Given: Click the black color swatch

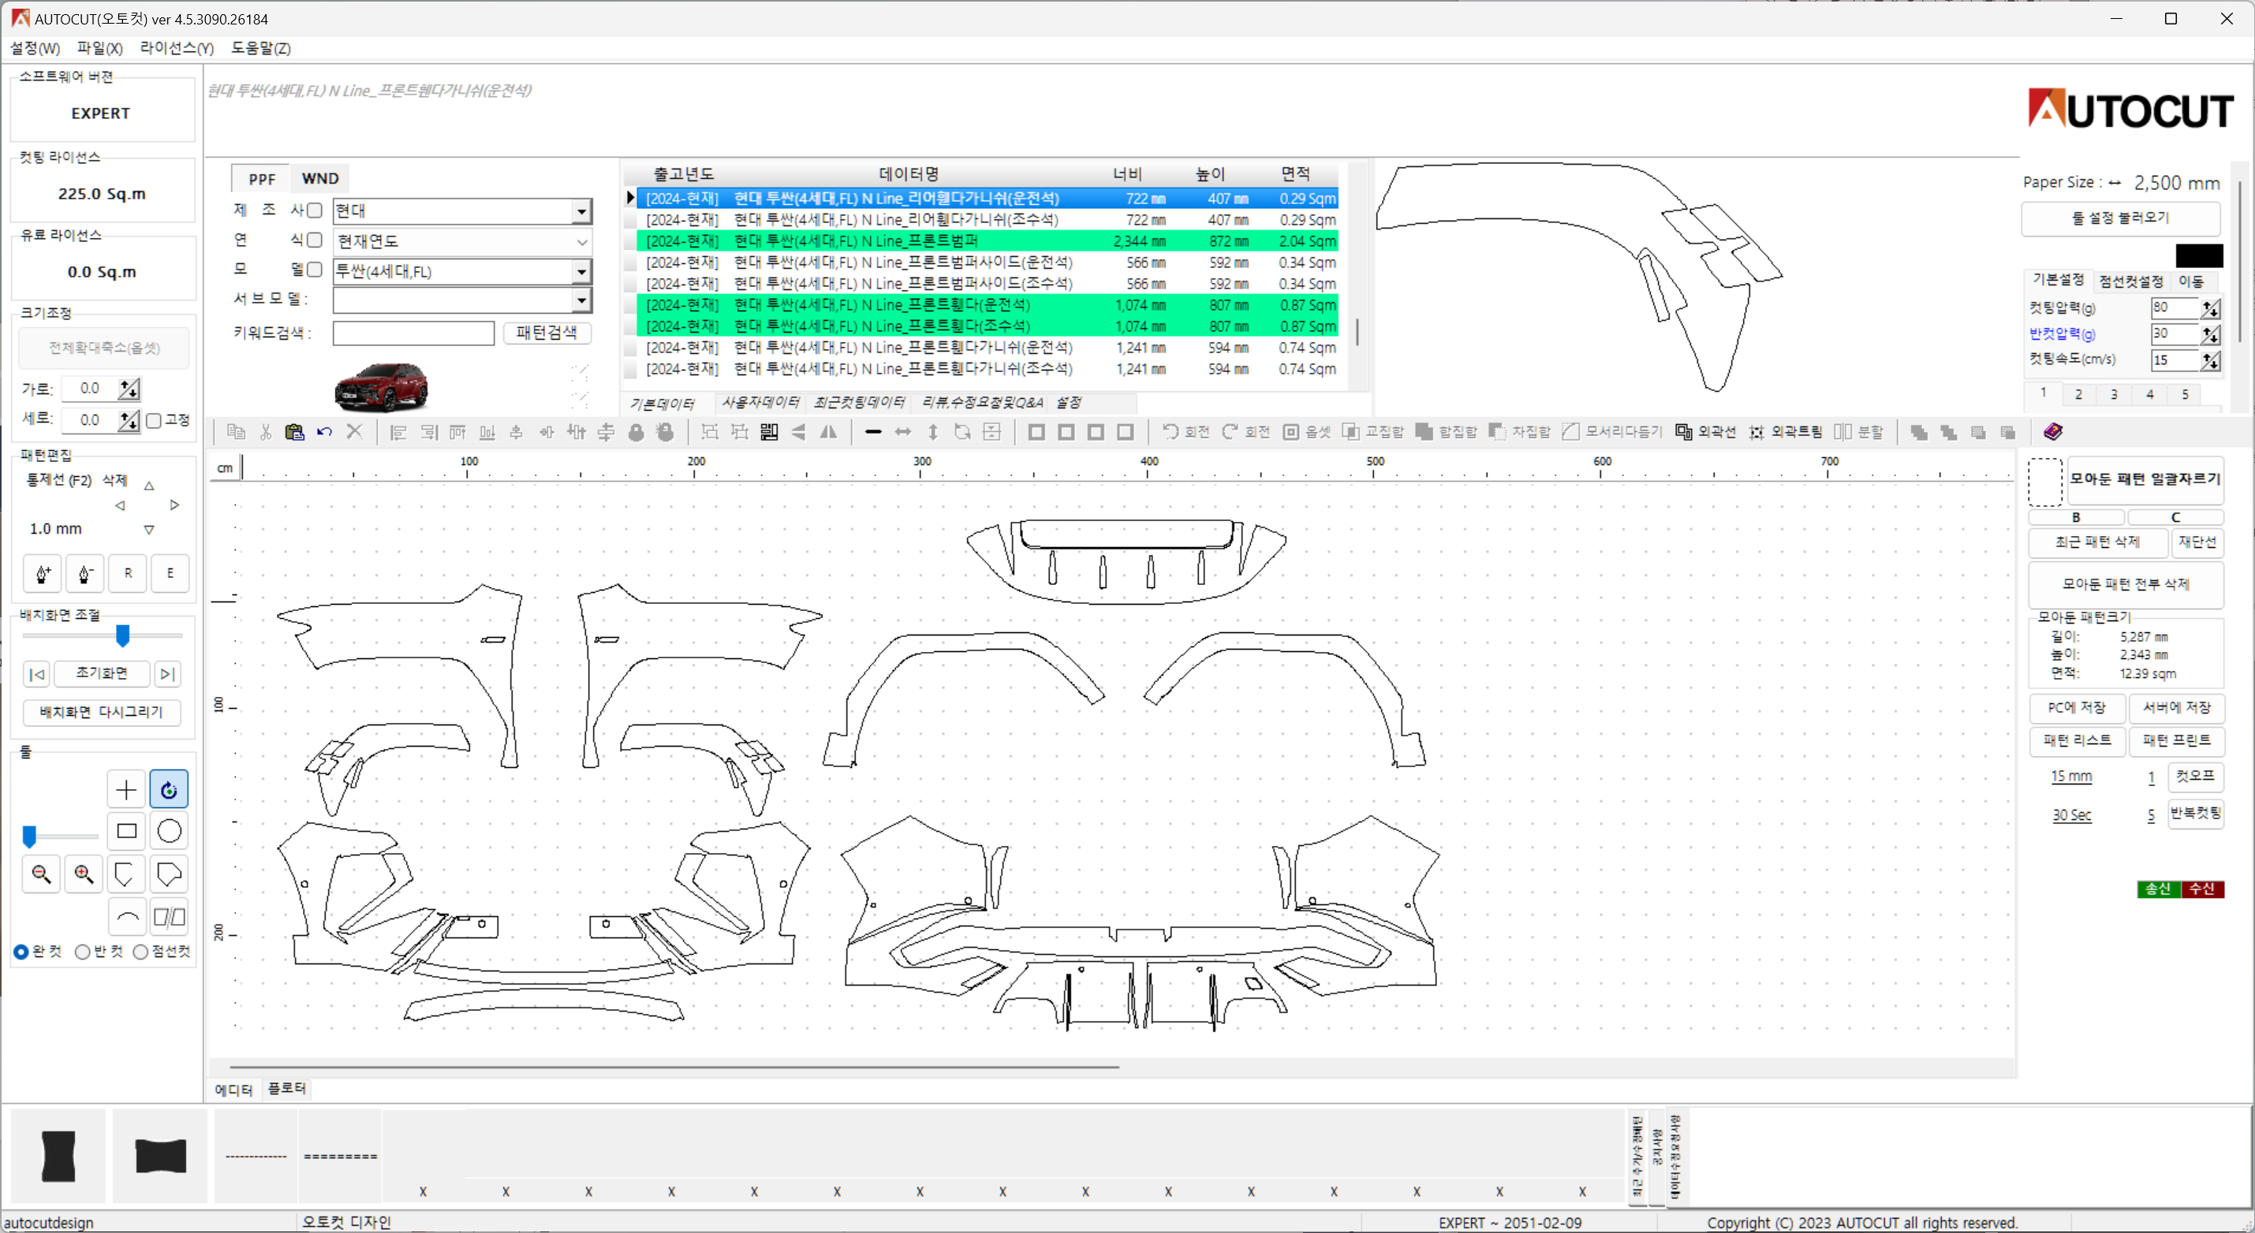Looking at the screenshot, I should [2199, 255].
